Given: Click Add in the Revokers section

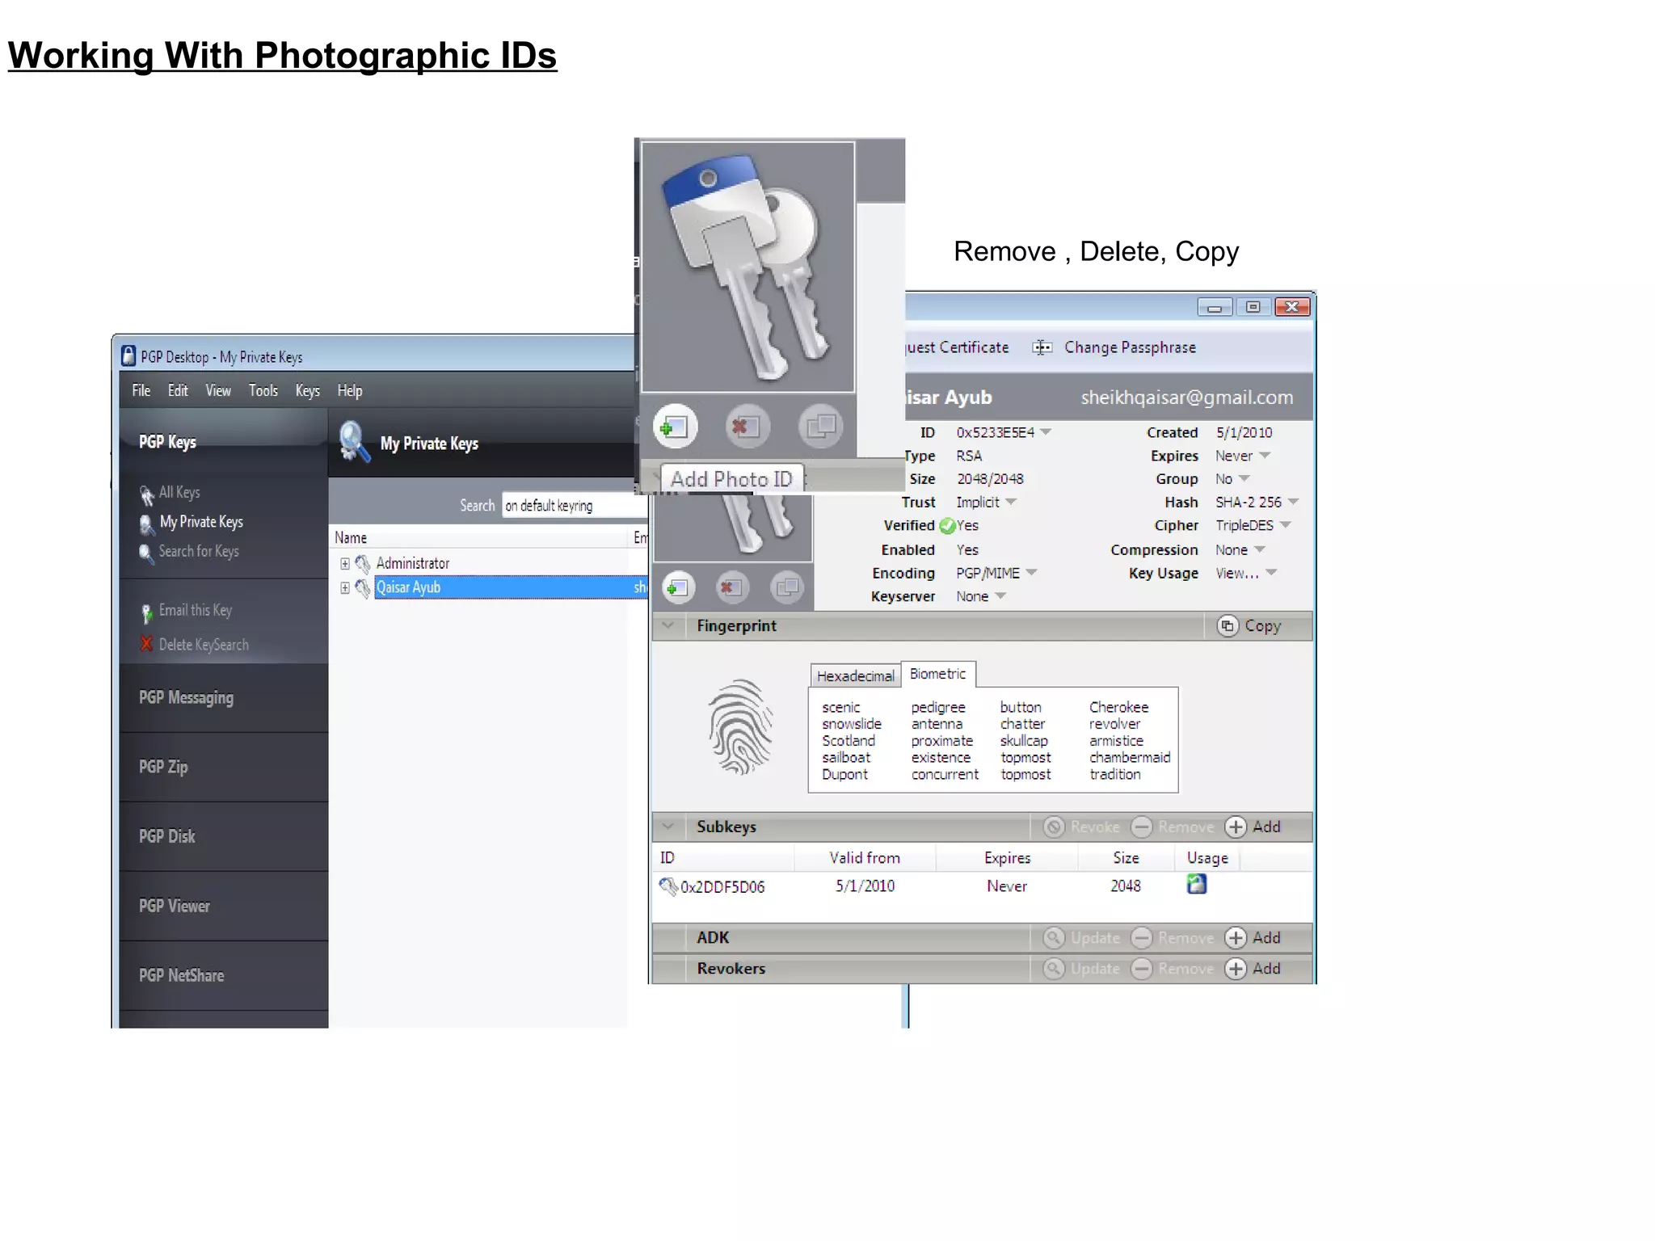Looking at the screenshot, I should click(x=1253, y=968).
